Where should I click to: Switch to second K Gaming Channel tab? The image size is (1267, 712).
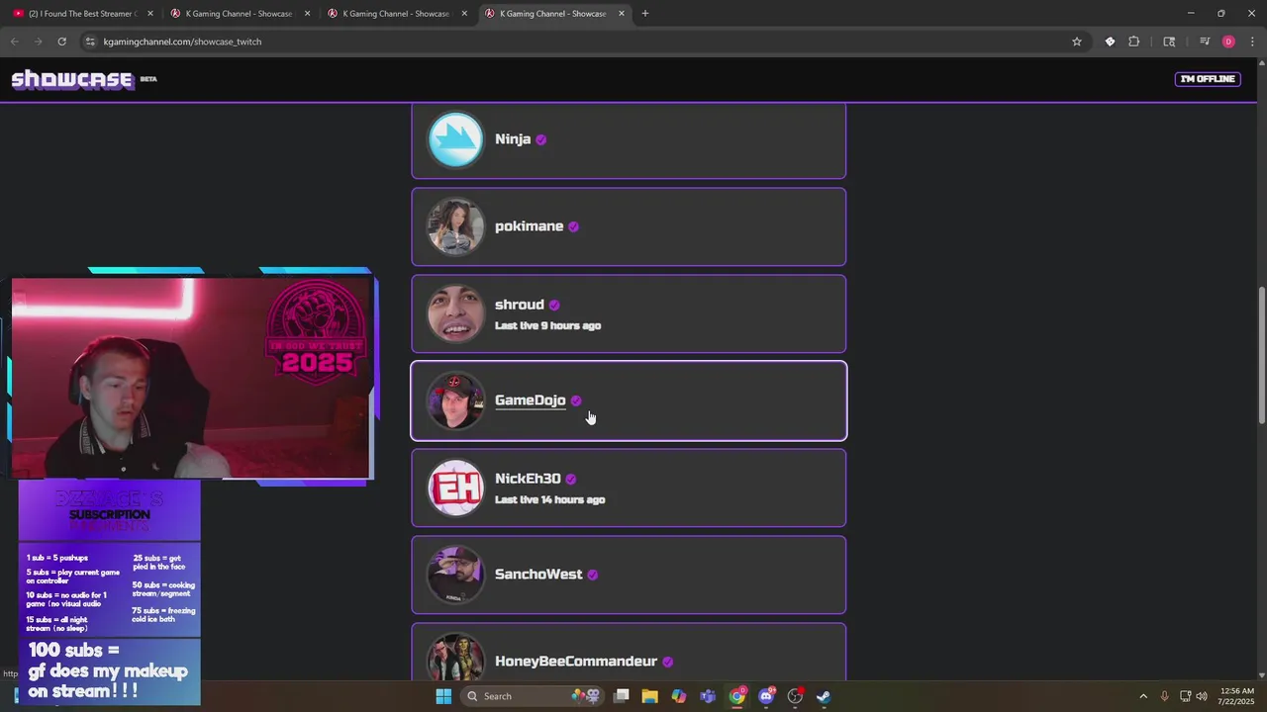click(x=395, y=14)
